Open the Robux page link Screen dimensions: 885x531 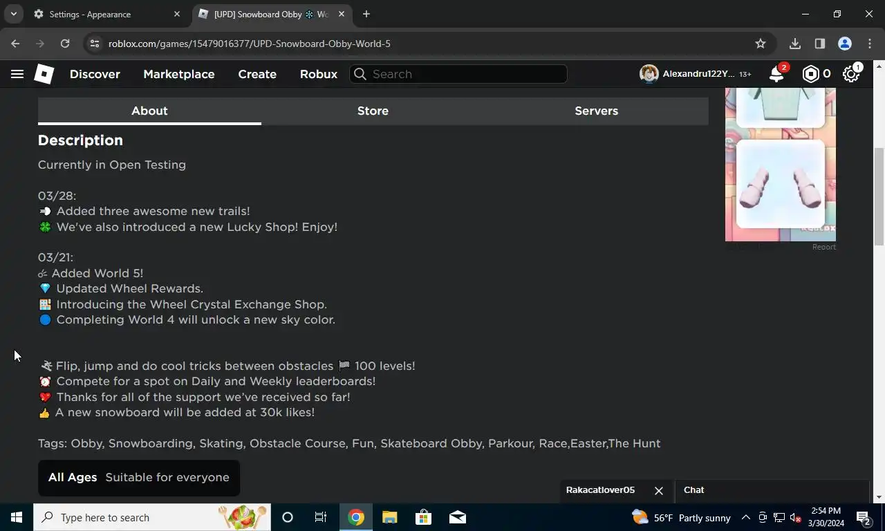(x=319, y=74)
